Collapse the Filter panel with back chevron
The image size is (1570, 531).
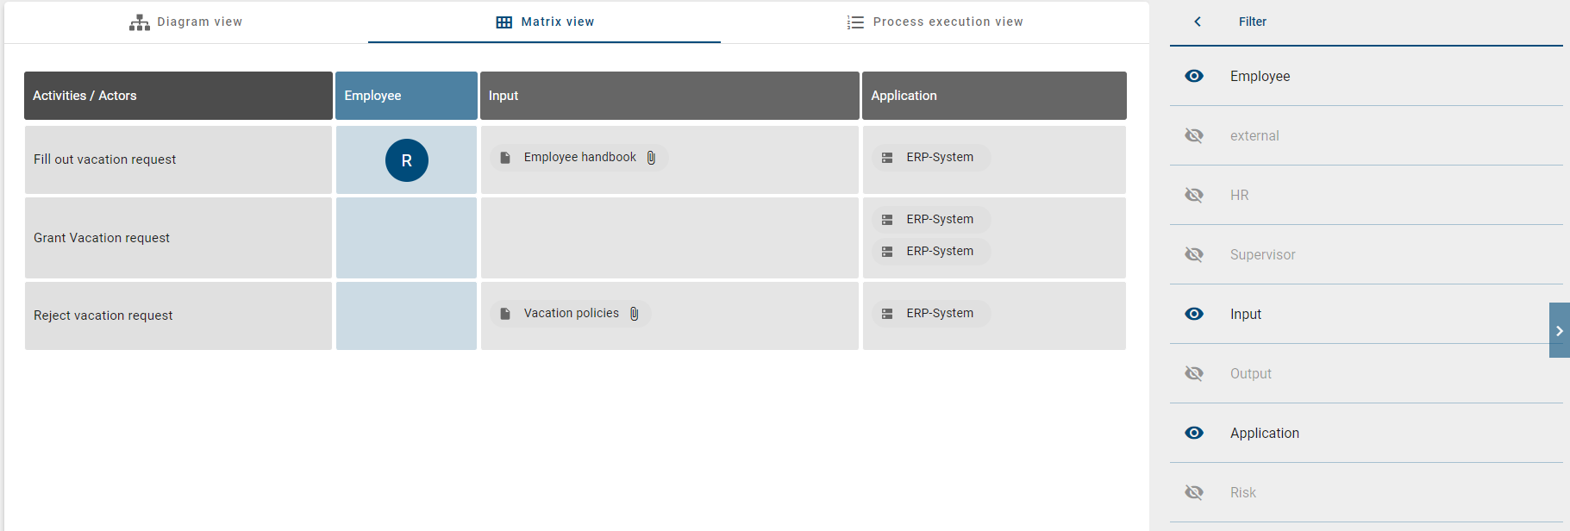point(1198,22)
